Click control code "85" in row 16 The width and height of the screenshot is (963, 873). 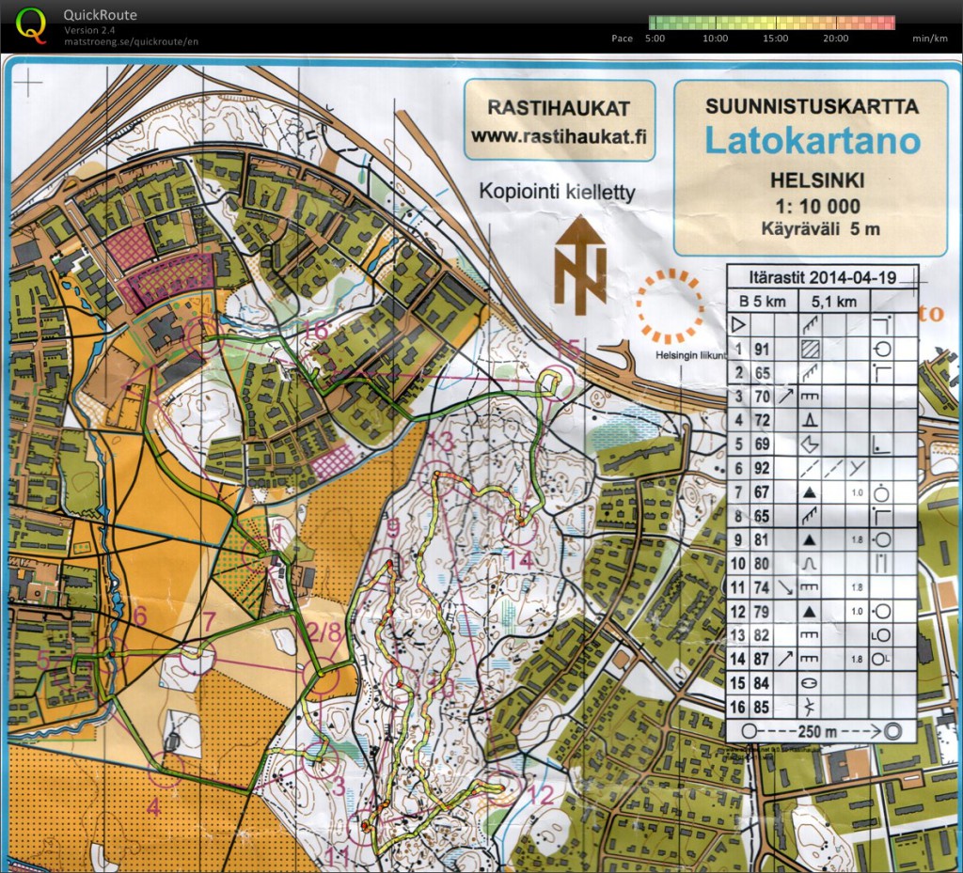(x=762, y=708)
